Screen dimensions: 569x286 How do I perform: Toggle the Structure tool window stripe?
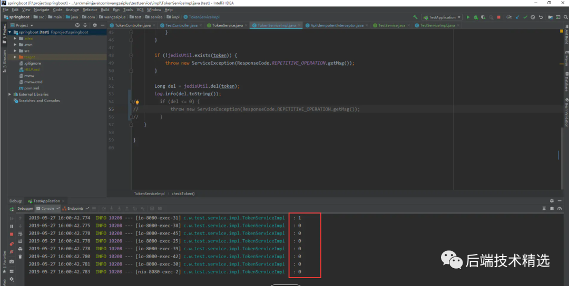4,60
